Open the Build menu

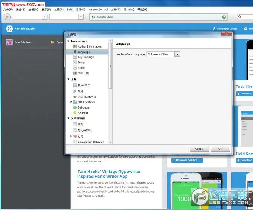pos(70,10)
